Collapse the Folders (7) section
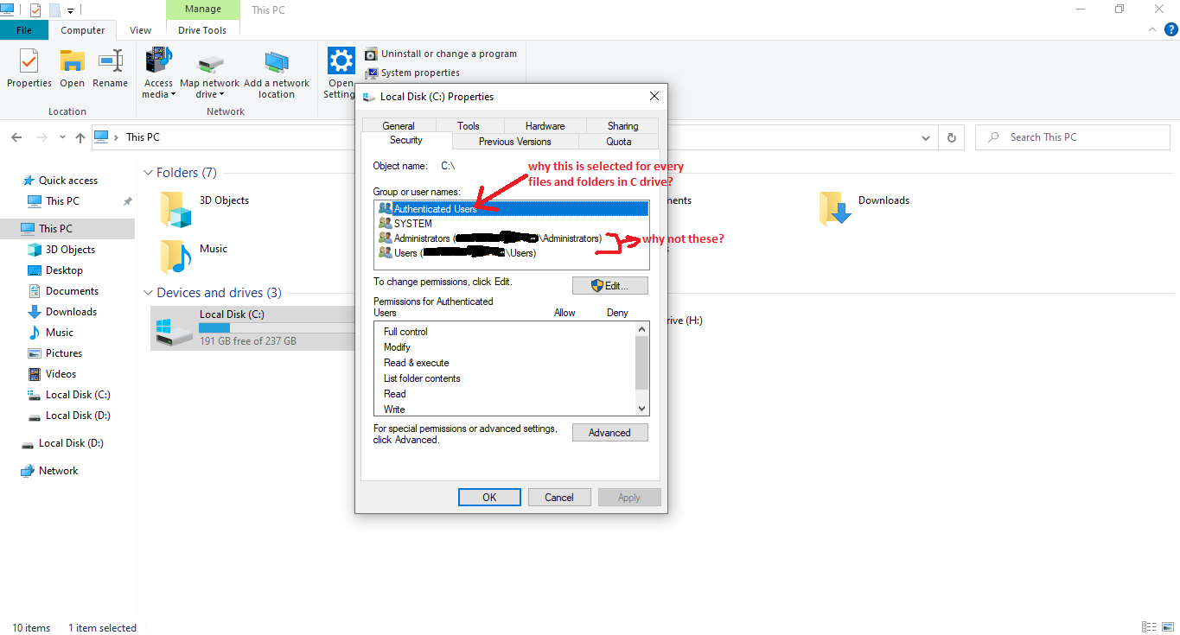1180x635 pixels. [x=148, y=173]
